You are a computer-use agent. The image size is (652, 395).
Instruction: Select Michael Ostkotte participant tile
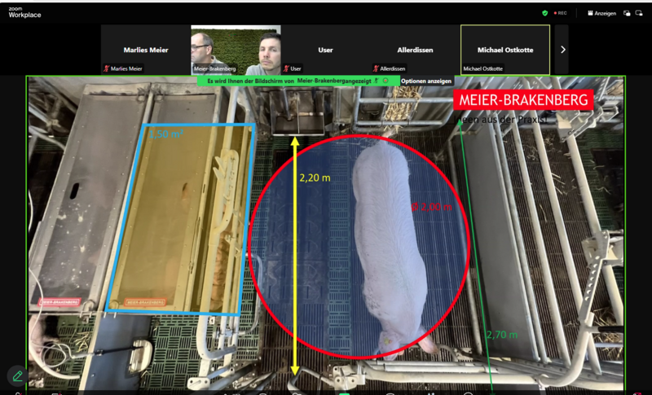pyautogui.click(x=504, y=50)
